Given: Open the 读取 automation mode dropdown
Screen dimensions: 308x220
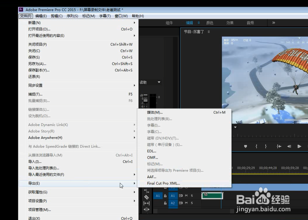Looking at the screenshot, I should (150, 82).
